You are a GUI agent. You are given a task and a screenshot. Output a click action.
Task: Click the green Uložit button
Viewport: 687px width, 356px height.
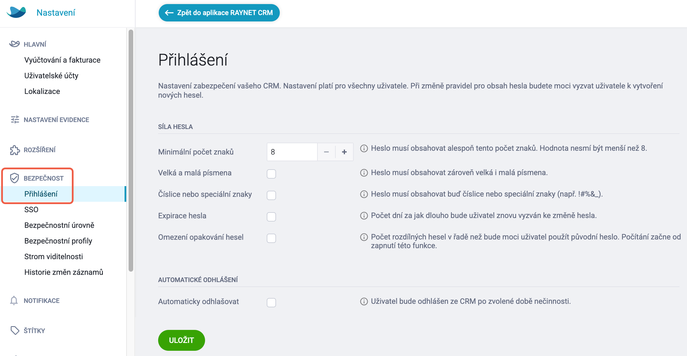tap(182, 340)
